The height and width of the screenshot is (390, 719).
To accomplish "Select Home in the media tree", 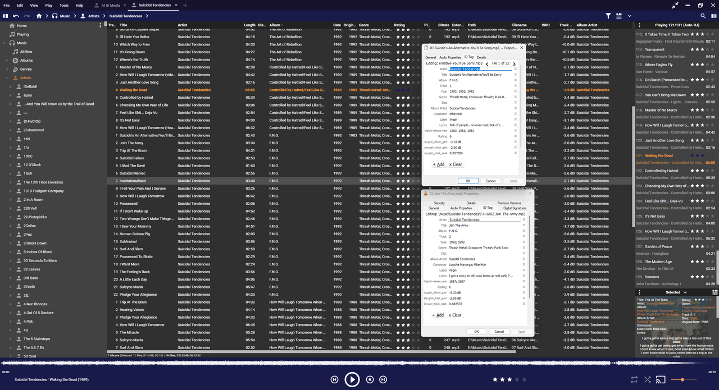I will 21,26.
